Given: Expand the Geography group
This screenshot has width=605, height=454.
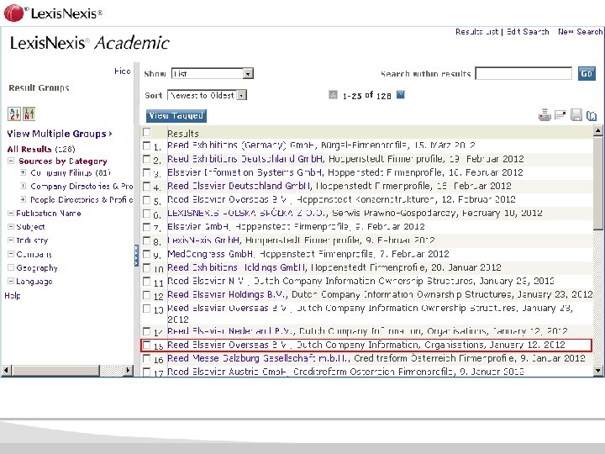Looking at the screenshot, I should (11, 267).
